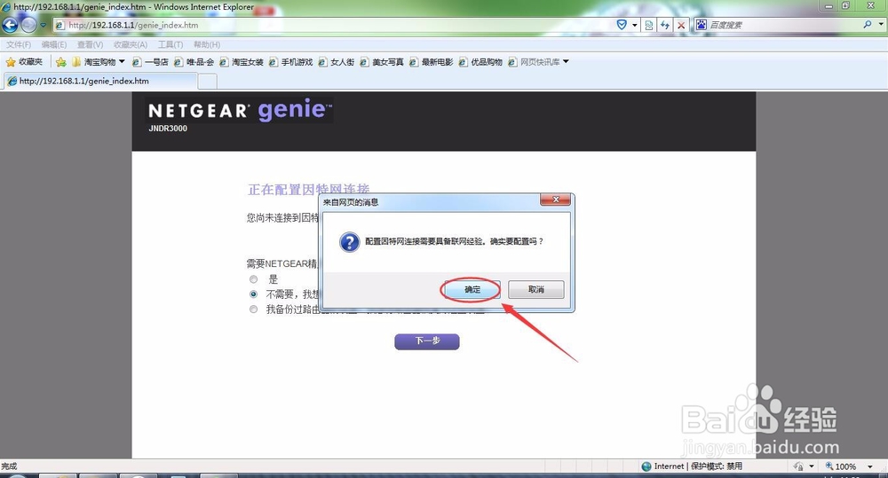Open the 最新电影 favorites link
Viewport: 888px width, 478px height.
click(x=431, y=62)
